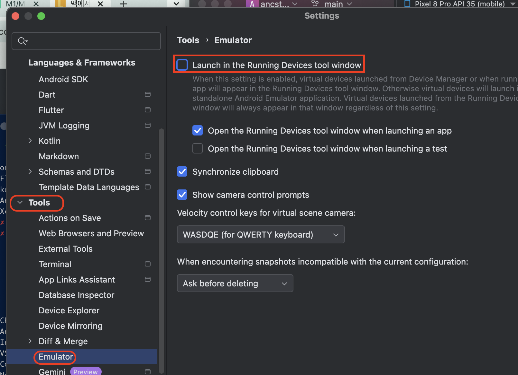Focus the Settings search field
518x375 pixels.
click(86, 41)
